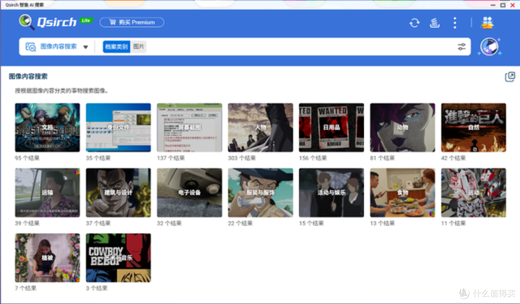Open the 电子设备 category thumbnail
The image size is (520, 304).
[189, 193]
